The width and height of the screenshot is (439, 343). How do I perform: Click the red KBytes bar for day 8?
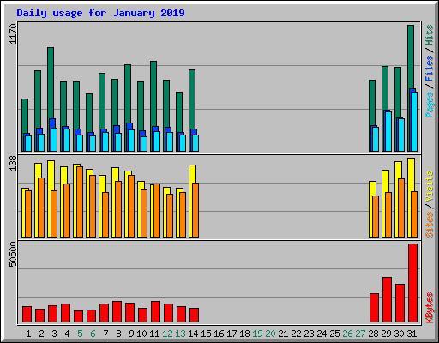pyautogui.click(x=117, y=312)
